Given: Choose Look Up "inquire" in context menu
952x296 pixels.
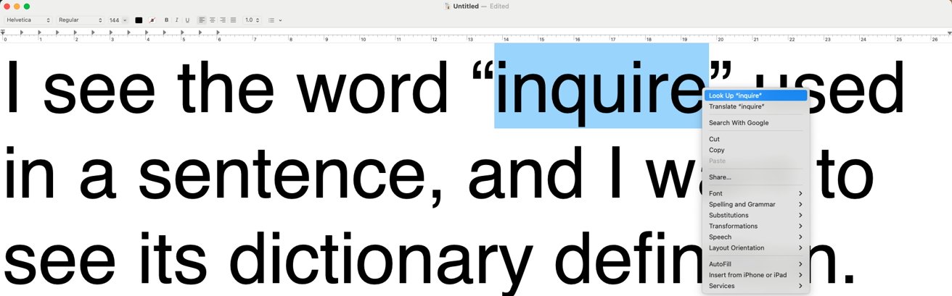Looking at the screenshot, I should point(756,96).
